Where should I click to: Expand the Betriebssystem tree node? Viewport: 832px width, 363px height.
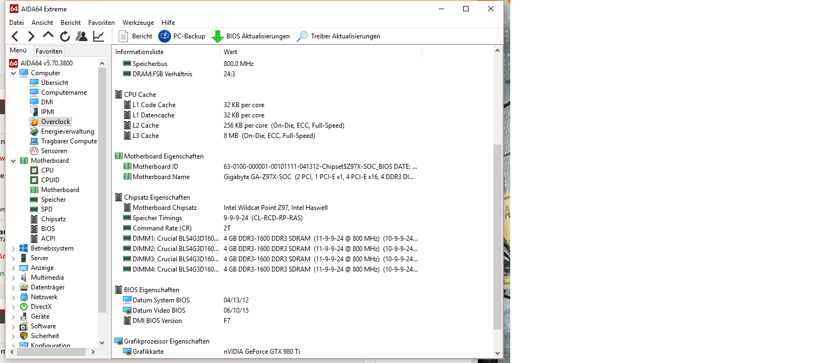pyautogui.click(x=14, y=248)
